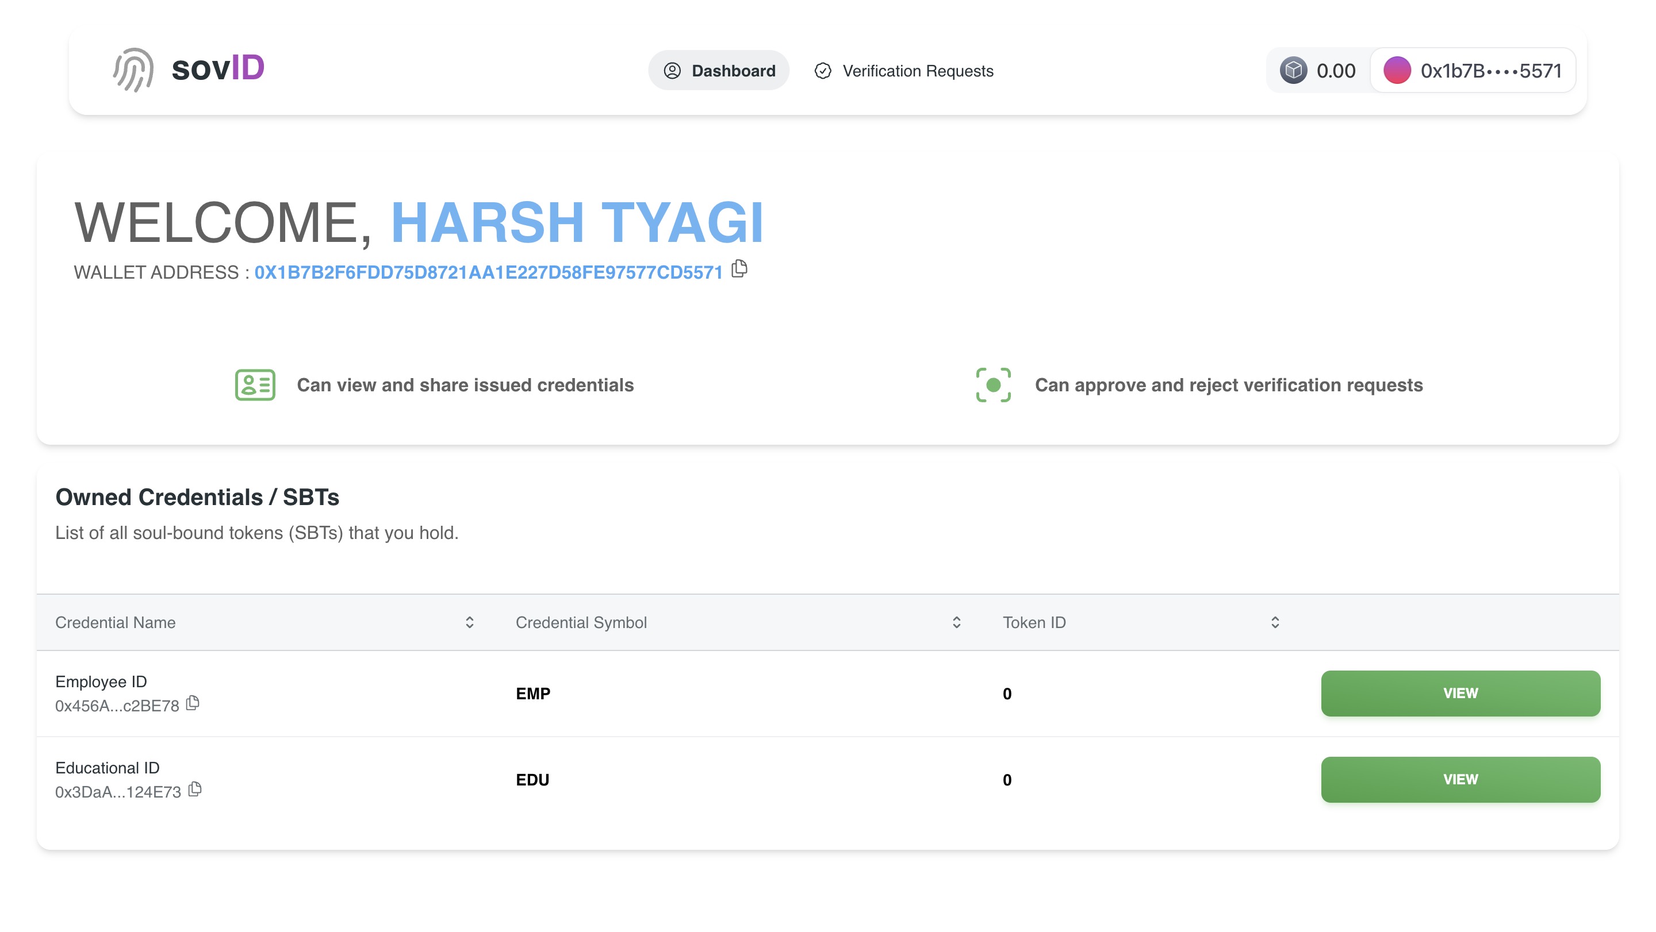Click the scan verification requests icon
This screenshot has height=932, width=1656.
[993, 385]
